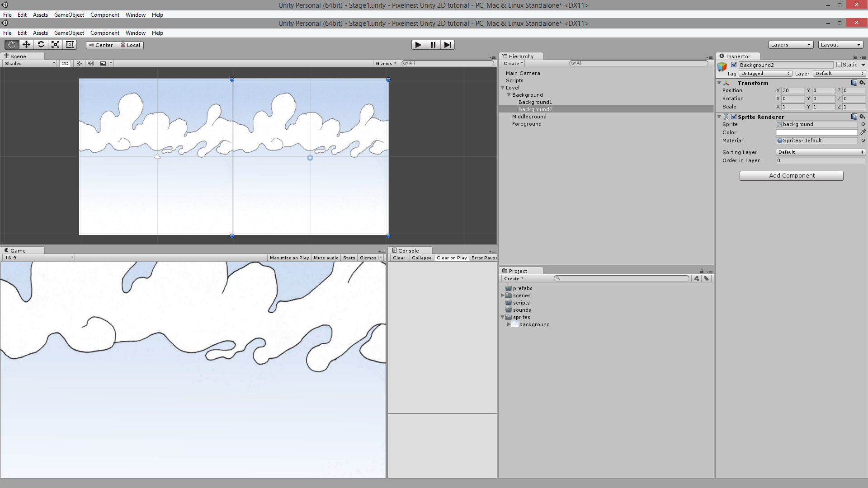Click the Scale tool icon
The width and height of the screenshot is (868, 488).
[x=55, y=45]
